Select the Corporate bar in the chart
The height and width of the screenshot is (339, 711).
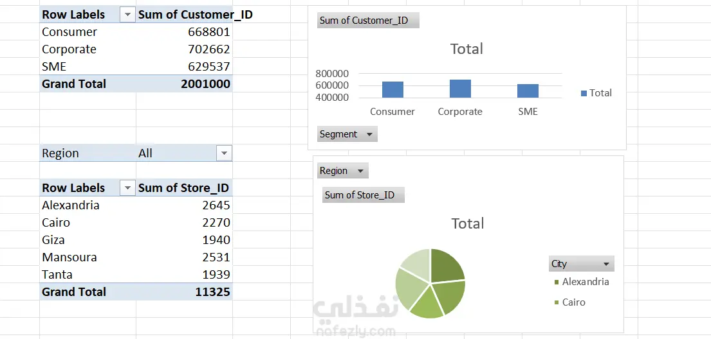460,89
